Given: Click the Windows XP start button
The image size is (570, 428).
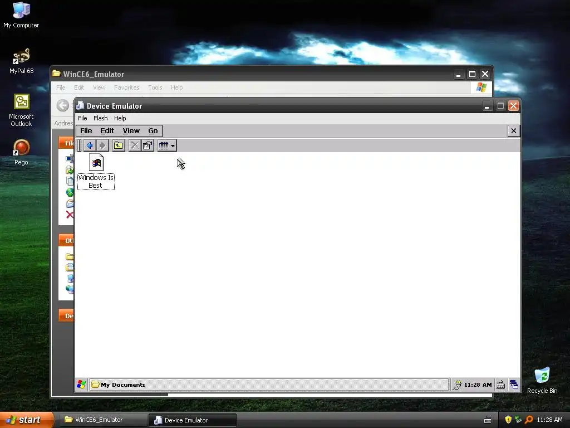Looking at the screenshot, I should click(x=27, y=420).
